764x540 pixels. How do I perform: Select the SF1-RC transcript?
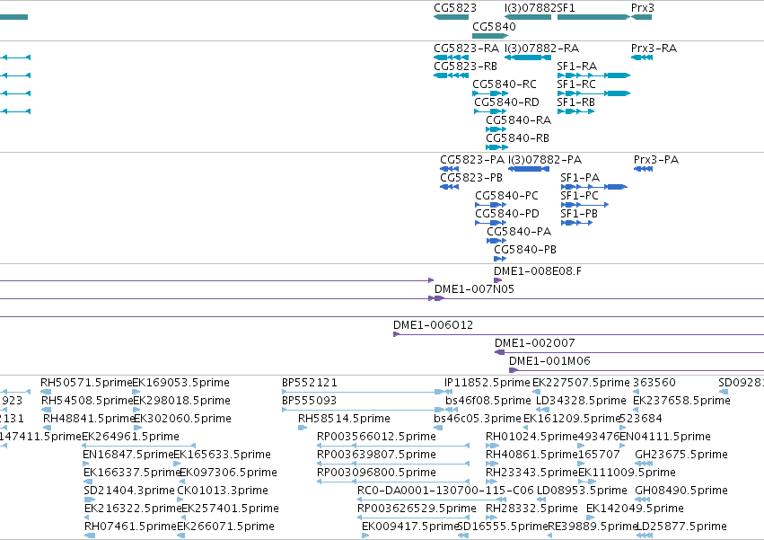pos(576,84)
